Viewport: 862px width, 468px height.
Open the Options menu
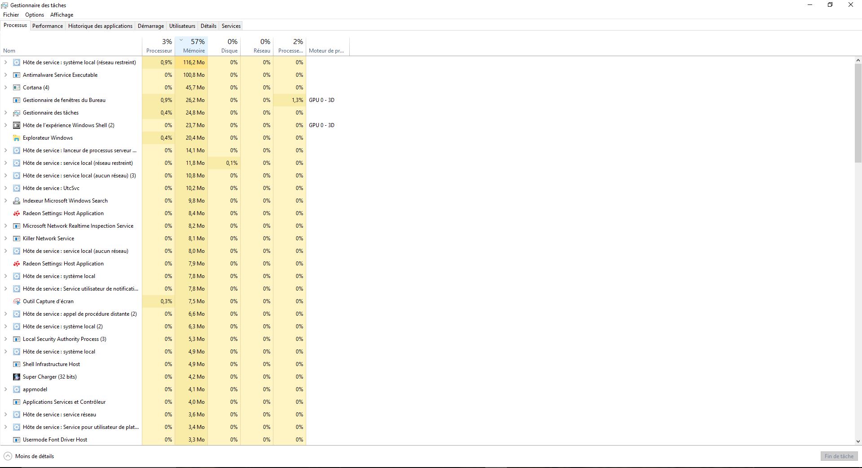tap(35, 15)
